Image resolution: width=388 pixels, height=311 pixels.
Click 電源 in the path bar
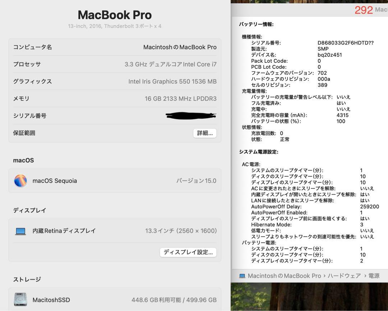click(374, 276)
